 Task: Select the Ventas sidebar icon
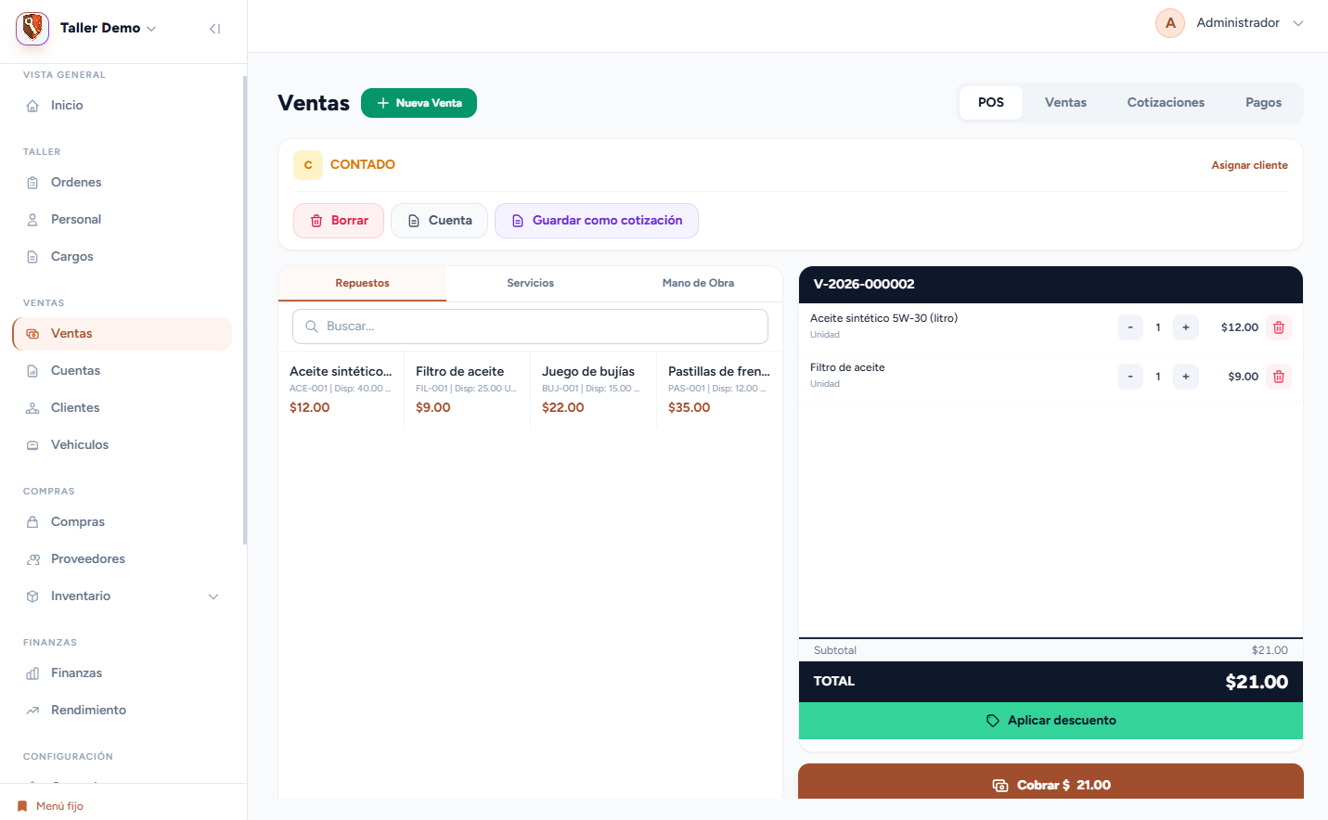[32, 334]
